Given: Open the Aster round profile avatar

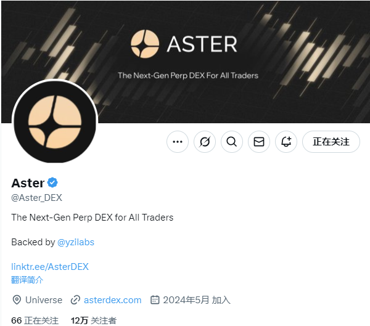Looking at the screenshot, I should (55, 122).
